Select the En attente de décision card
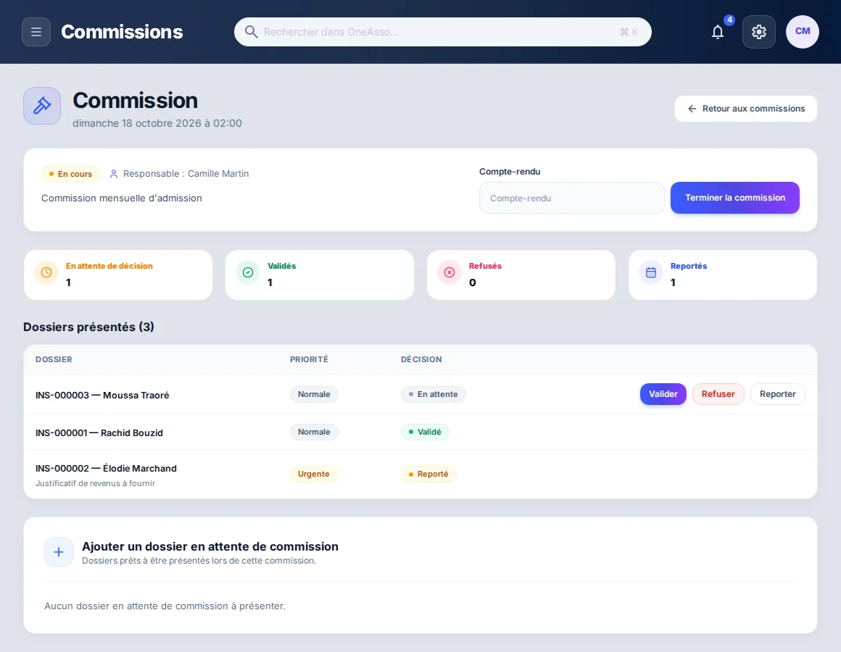This screenshot has height=652, width=841. (118, 275)
